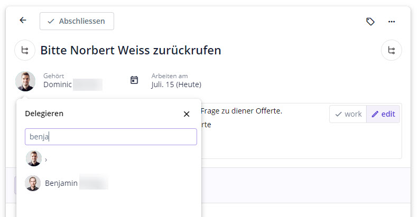Open the tag label icon
Image resolution: width=419 pixels, height=217 pixels.
[x=370, y=21]
